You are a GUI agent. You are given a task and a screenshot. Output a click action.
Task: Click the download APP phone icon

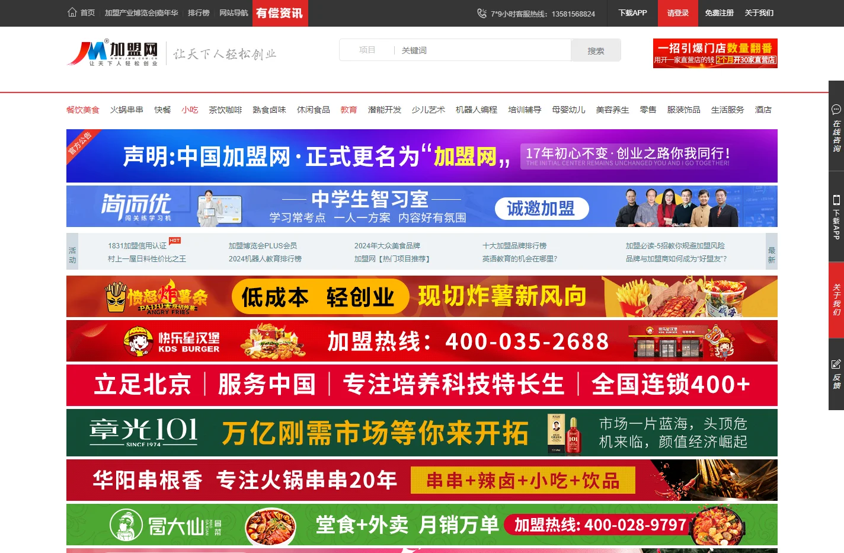[836, 200]
